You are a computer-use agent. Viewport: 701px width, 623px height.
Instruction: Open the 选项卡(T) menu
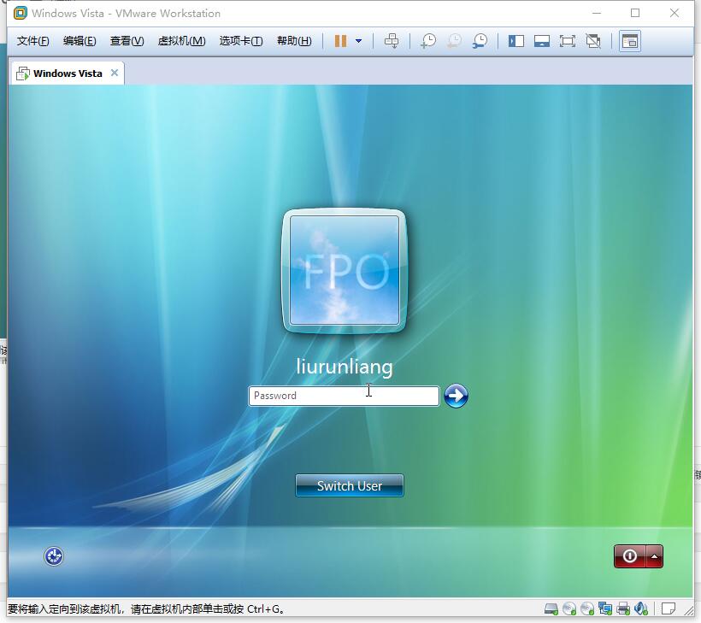241,41
